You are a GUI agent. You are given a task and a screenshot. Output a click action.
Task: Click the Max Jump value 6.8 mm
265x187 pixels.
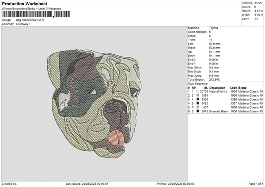[214, 75]
